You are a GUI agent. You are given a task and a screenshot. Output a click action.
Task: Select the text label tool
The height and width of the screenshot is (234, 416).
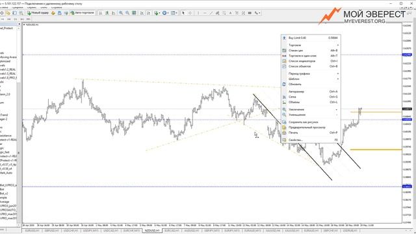pos(237,13)
